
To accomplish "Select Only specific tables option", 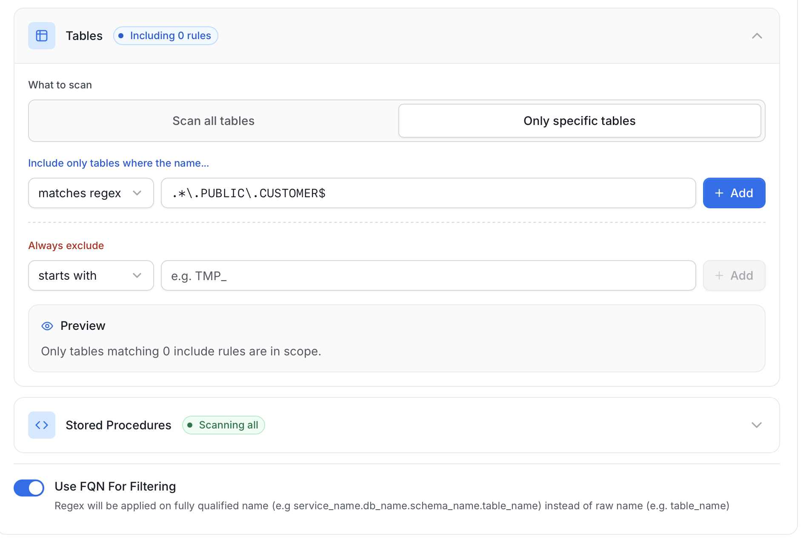I will [580, 121].
